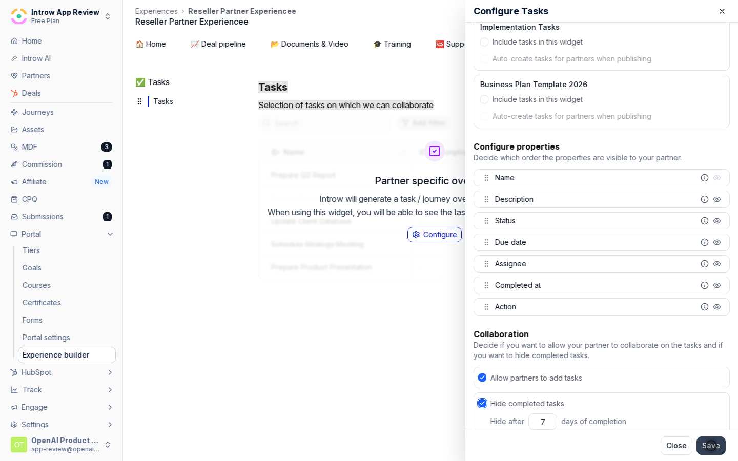Switch to the Deal pipeline tab
This screenshot has height=461, width=738.
coord(218,44)
